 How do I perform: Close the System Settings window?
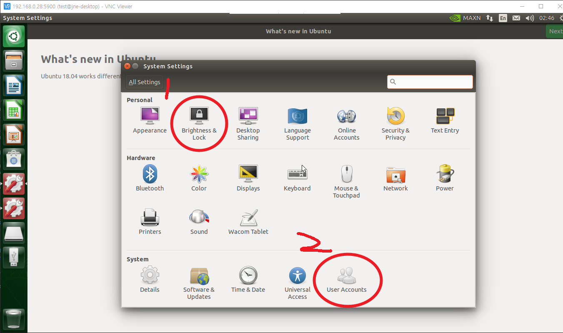click(128, 66)
